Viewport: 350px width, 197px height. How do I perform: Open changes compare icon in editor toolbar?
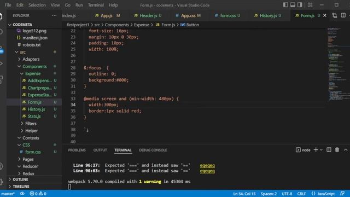(334, 15)
